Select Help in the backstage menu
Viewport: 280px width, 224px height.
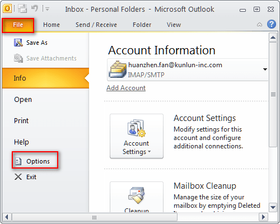(x=21, y=142)
